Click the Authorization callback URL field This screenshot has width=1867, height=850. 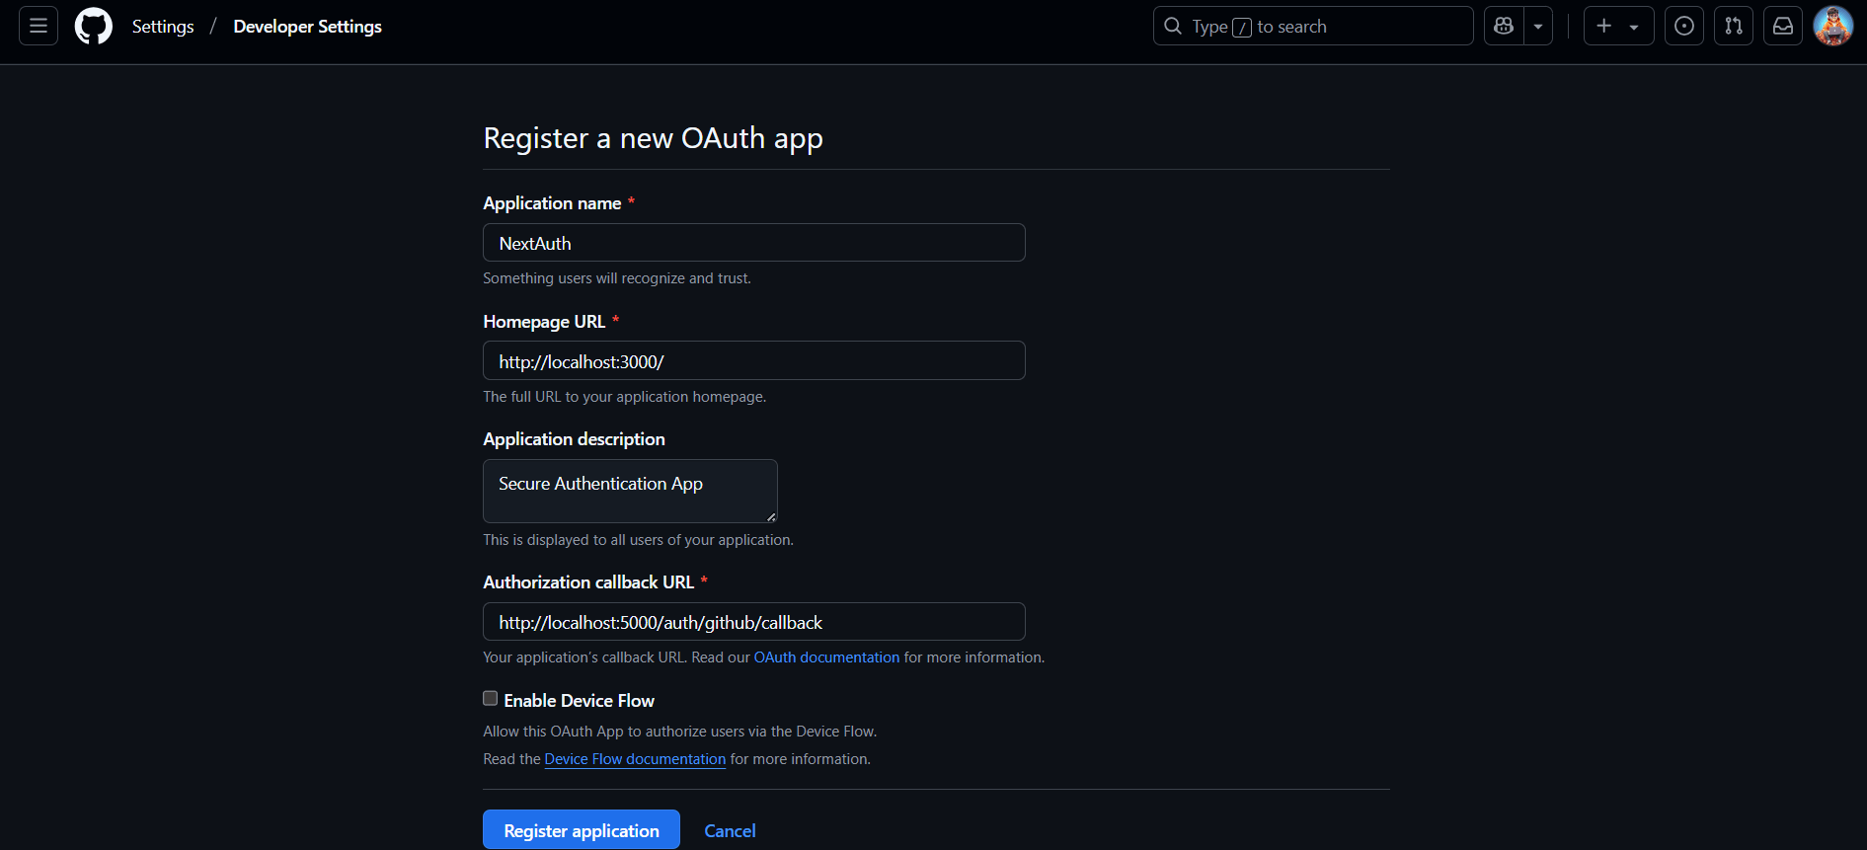753,621
